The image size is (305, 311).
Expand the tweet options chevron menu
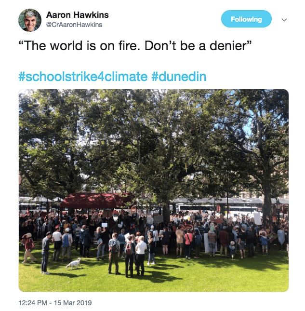(x=284, y=20)
